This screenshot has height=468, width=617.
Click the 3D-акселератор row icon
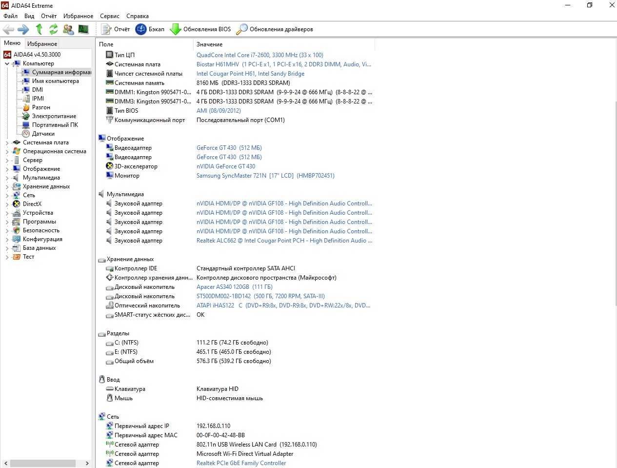tap(109, 166)
